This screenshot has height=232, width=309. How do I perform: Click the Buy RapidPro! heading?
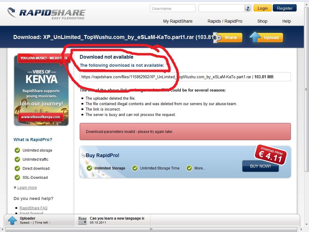(103, 156)
